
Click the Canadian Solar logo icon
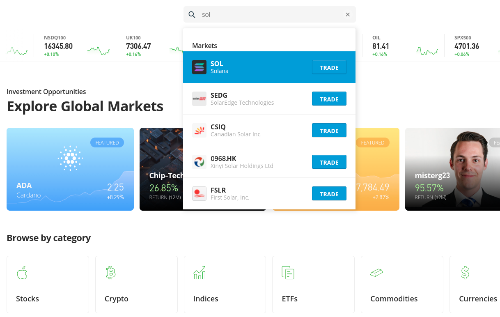tap(199, 131)
